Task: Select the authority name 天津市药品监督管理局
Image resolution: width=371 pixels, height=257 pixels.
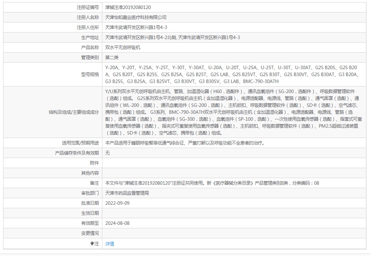Action: coord(127,193)
